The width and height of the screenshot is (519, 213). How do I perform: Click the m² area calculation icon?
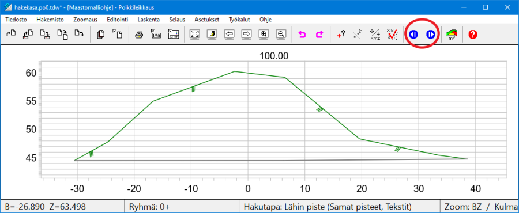(452, 34)
